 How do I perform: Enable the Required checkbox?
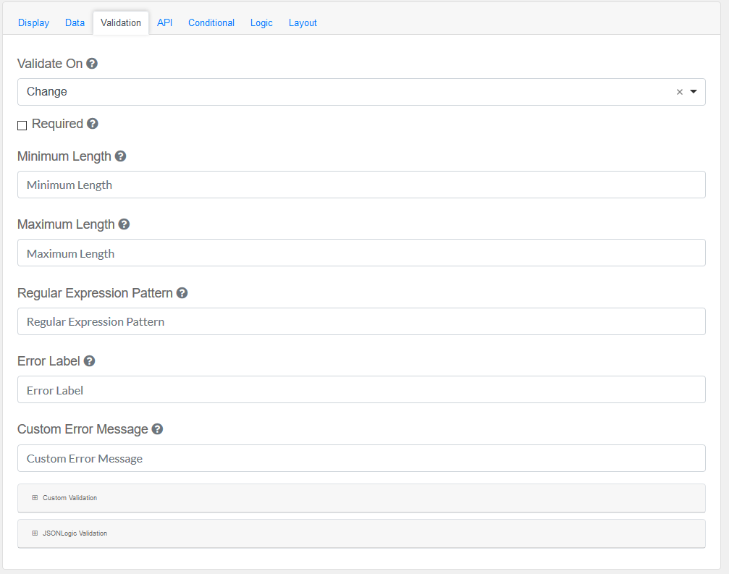click(x=22, y=125)
